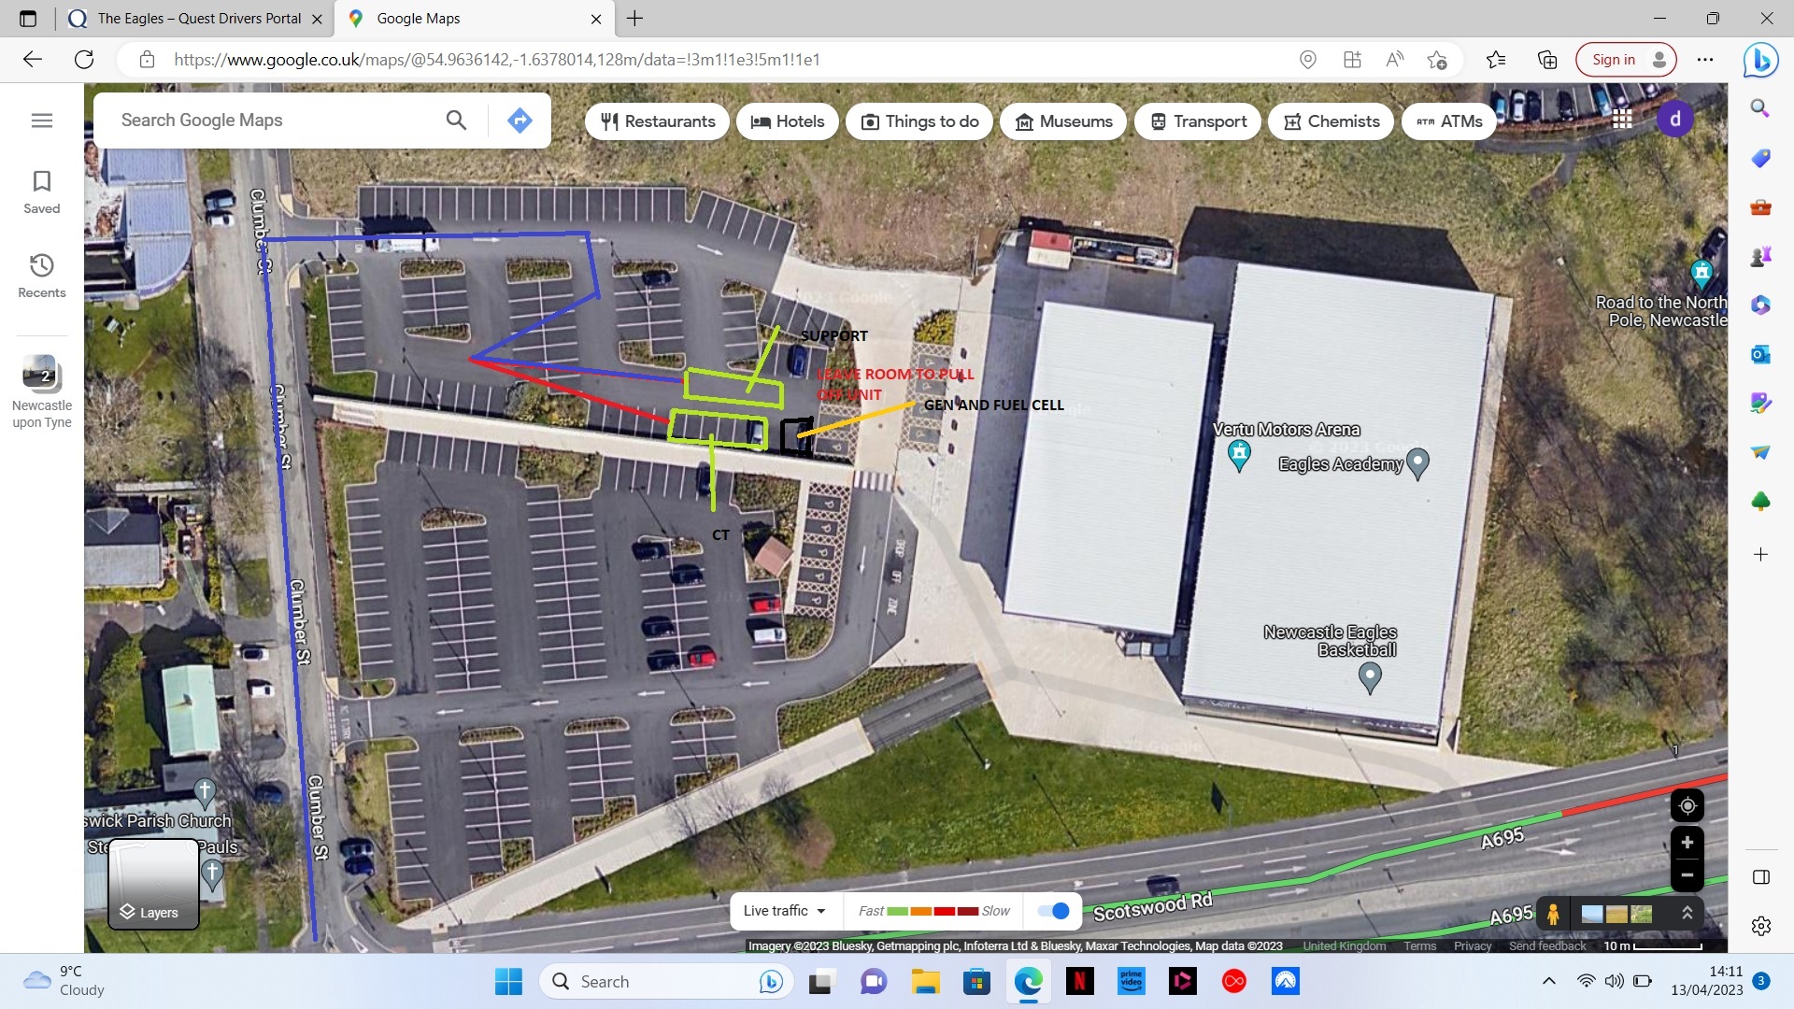Open Netflix from the taskbar
The width and height of the screenshot is (1794, 1009).
[1079, 981]
